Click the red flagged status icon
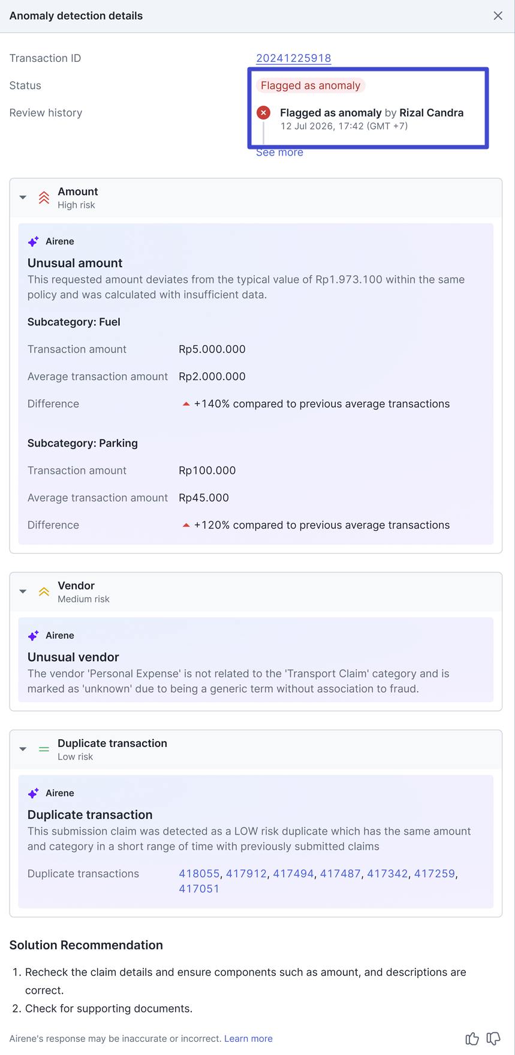 point(263,113)
